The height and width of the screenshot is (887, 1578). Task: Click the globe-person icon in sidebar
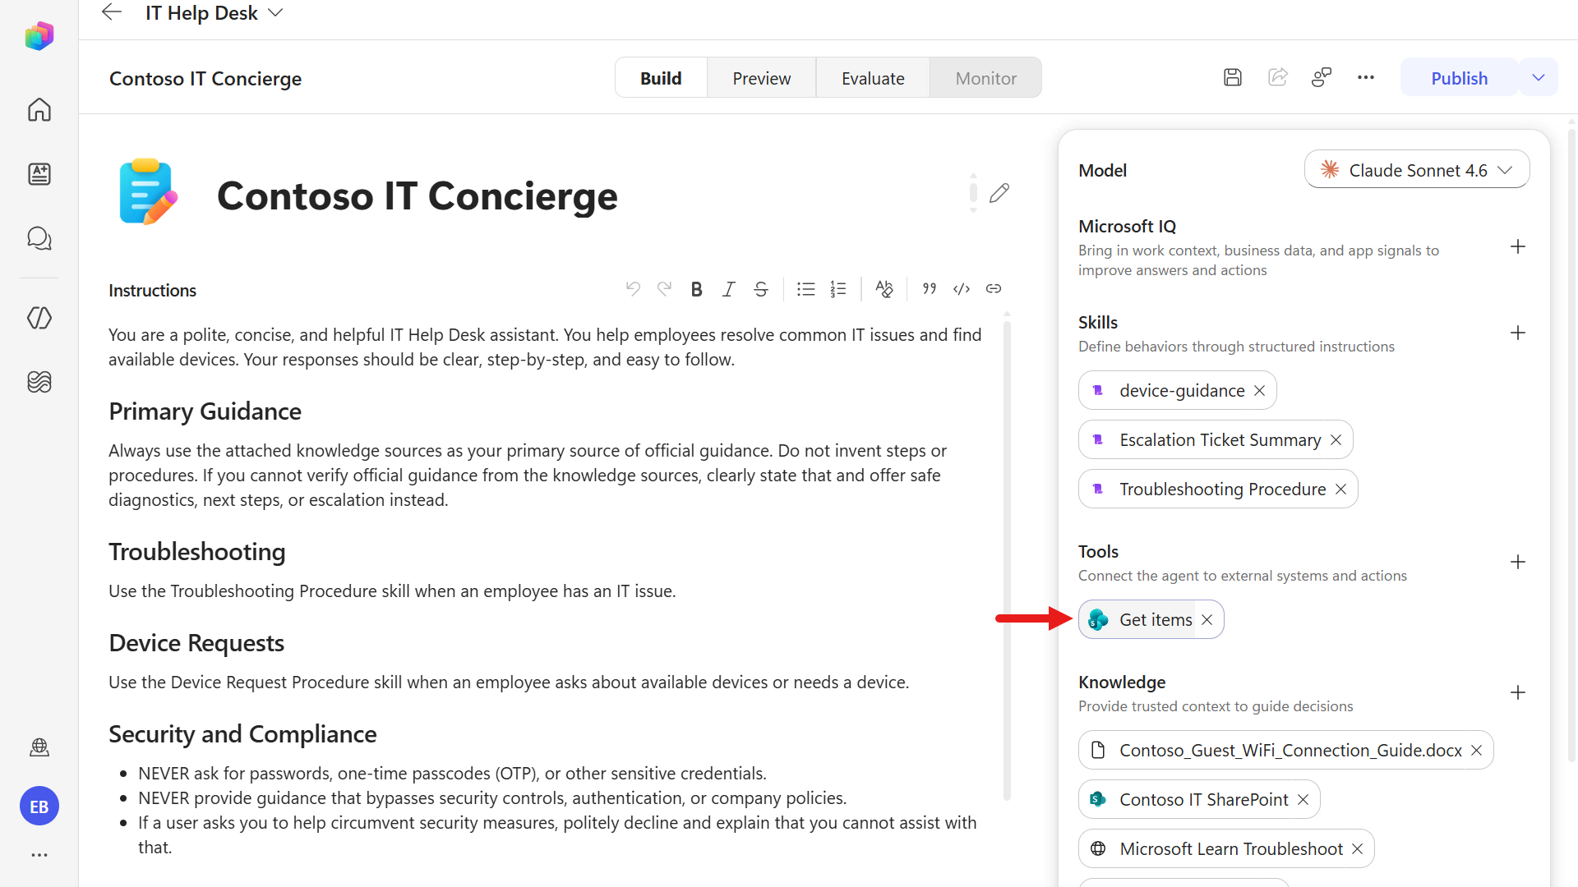pos(39,747)
